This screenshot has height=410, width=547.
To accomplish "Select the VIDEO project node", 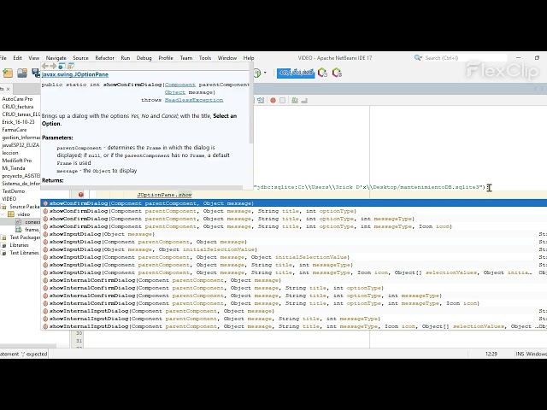I will (9, 199).
